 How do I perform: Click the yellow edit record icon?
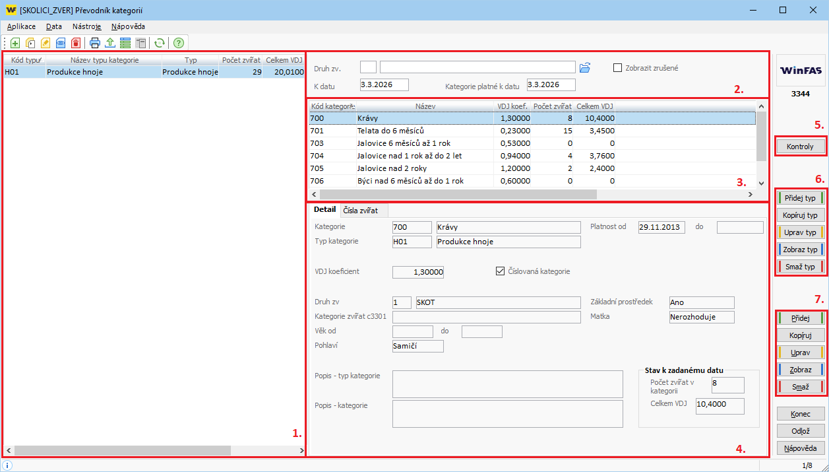point(46,43)
